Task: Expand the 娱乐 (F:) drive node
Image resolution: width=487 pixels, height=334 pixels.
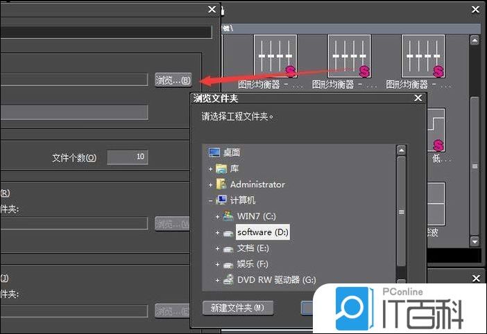Action: 217,264
